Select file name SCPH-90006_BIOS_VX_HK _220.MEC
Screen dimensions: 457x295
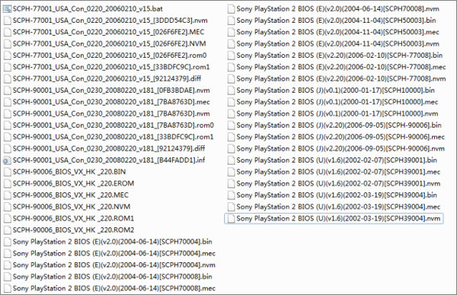71,195
